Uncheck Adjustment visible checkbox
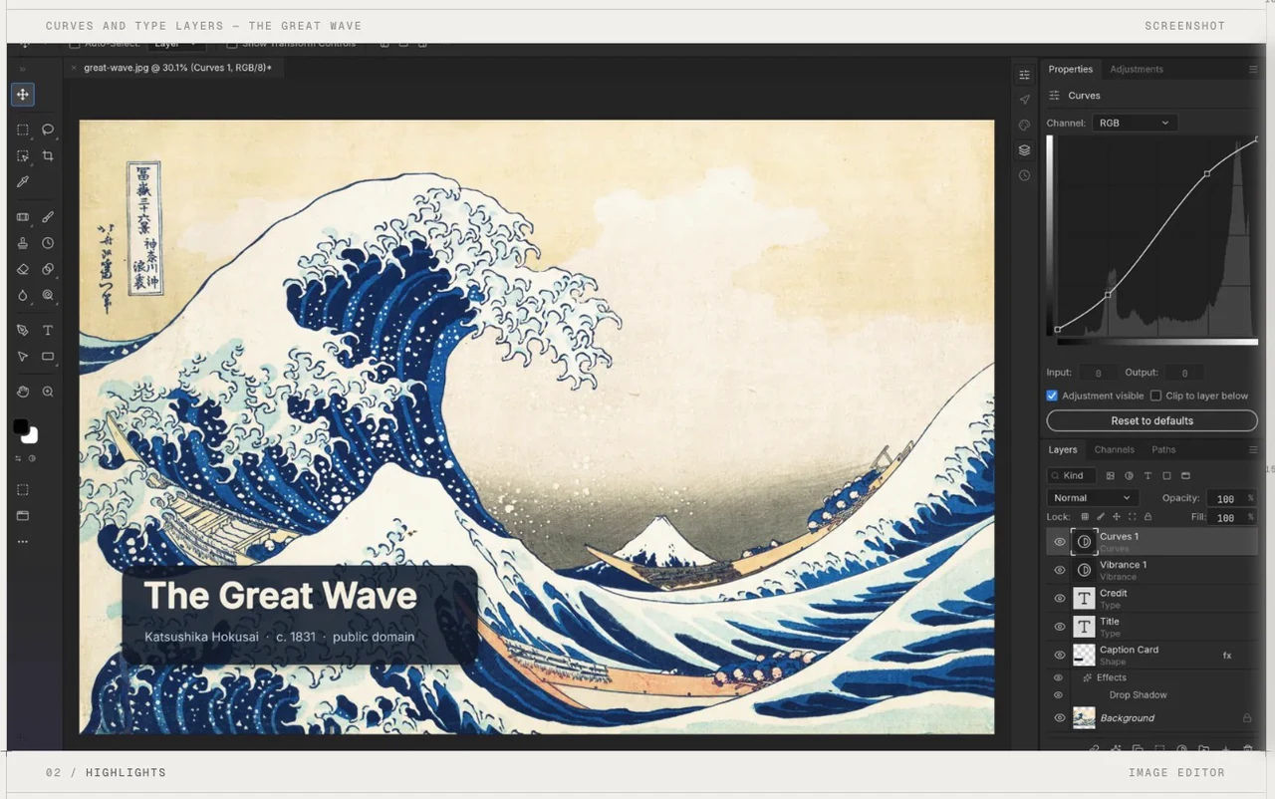Image resolution: width=1275 pixels, height=799 pixels. [1052, 396]
